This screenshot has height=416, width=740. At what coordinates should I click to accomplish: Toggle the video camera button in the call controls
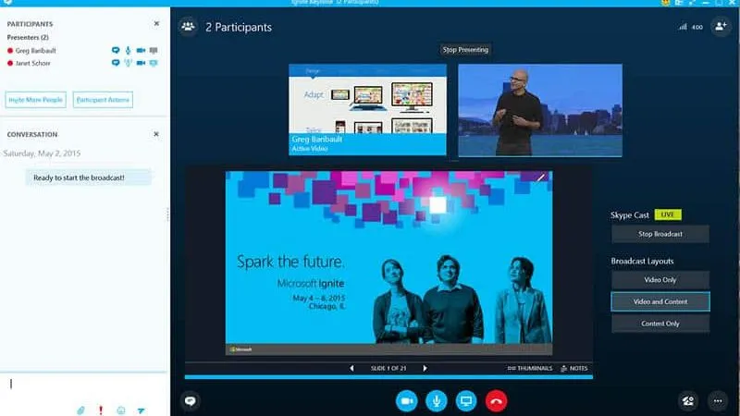click(406, 401)
